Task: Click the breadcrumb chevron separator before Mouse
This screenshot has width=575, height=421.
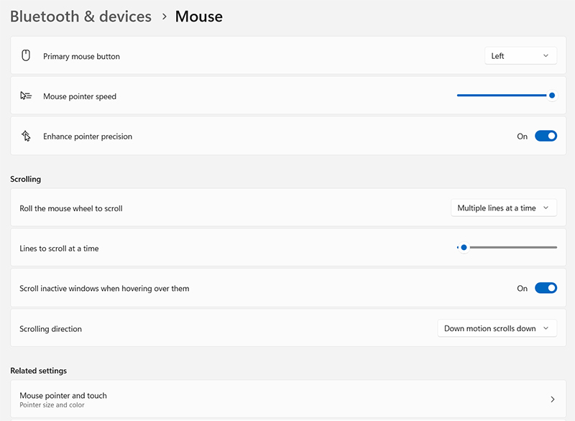Action: (165, 17)
